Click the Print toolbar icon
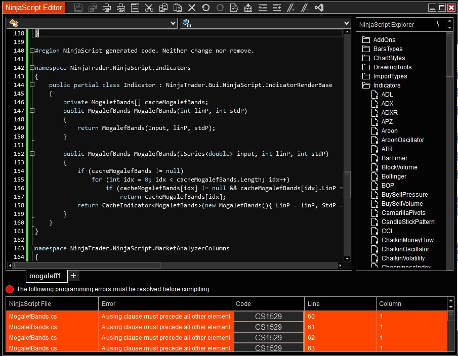Screen dimensions: 458x356 tap(107, 8)
